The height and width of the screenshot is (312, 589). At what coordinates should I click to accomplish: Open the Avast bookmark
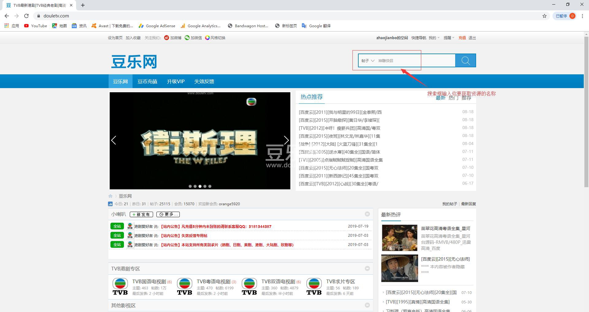pos(112,26)
